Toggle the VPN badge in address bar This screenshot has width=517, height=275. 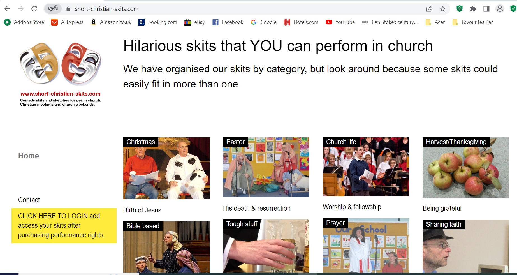[53, 9]
